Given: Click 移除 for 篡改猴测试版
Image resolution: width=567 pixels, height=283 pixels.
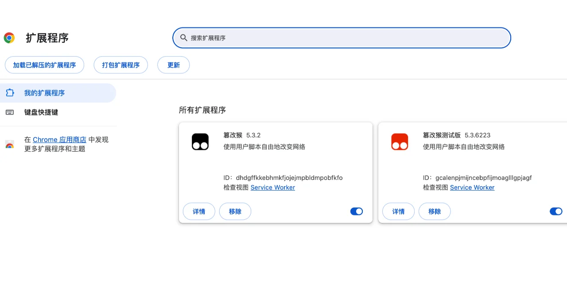Looking at the screenshot, I should pos(435,211).
